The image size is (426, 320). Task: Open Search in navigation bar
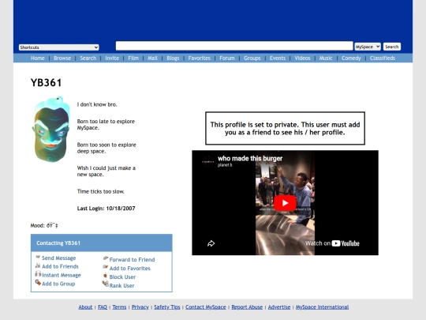(88, 58)
